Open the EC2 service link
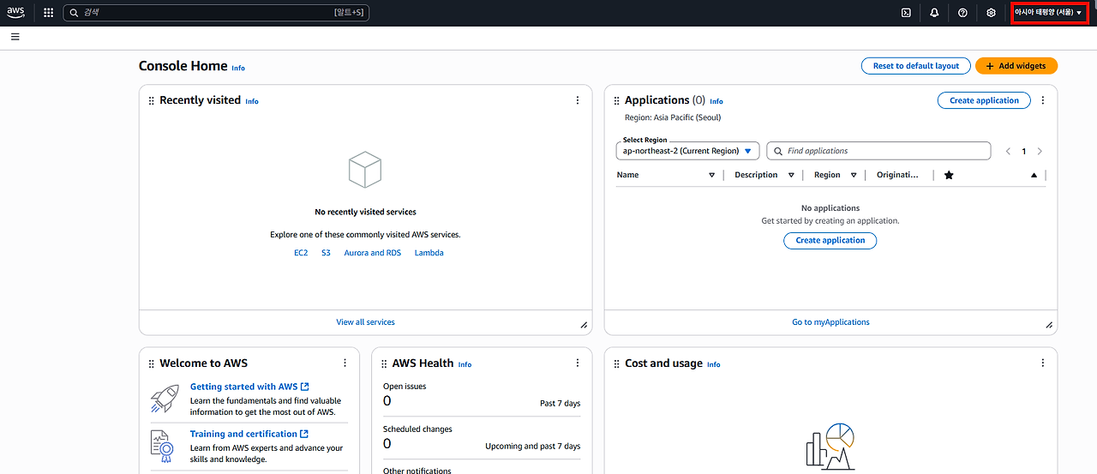Viewport: 1097px width, 474px height. pos(301,253)
